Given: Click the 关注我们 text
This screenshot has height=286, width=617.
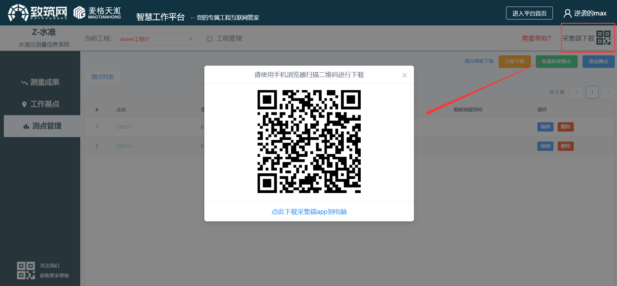Looking at the screenshot, I should tap(50, 266).
